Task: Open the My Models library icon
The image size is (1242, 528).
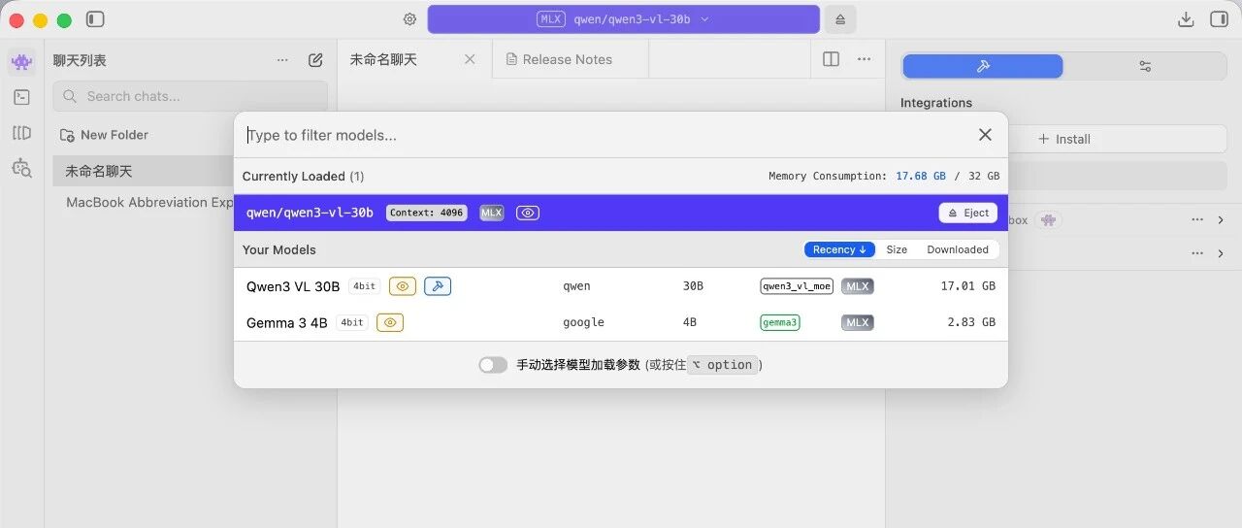Action: click(21, 133)
